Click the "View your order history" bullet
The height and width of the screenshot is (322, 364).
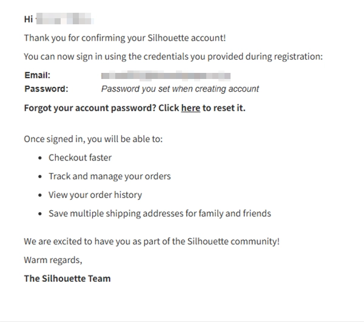[x=95, y=195]
